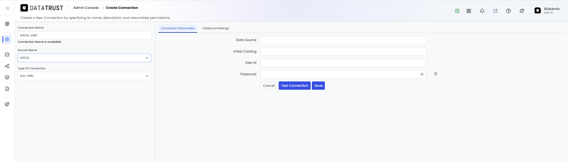The width and height of the screenshot is (568, 162).
Task: Switch to Connection Parameters tab
Action: [178, 28]
